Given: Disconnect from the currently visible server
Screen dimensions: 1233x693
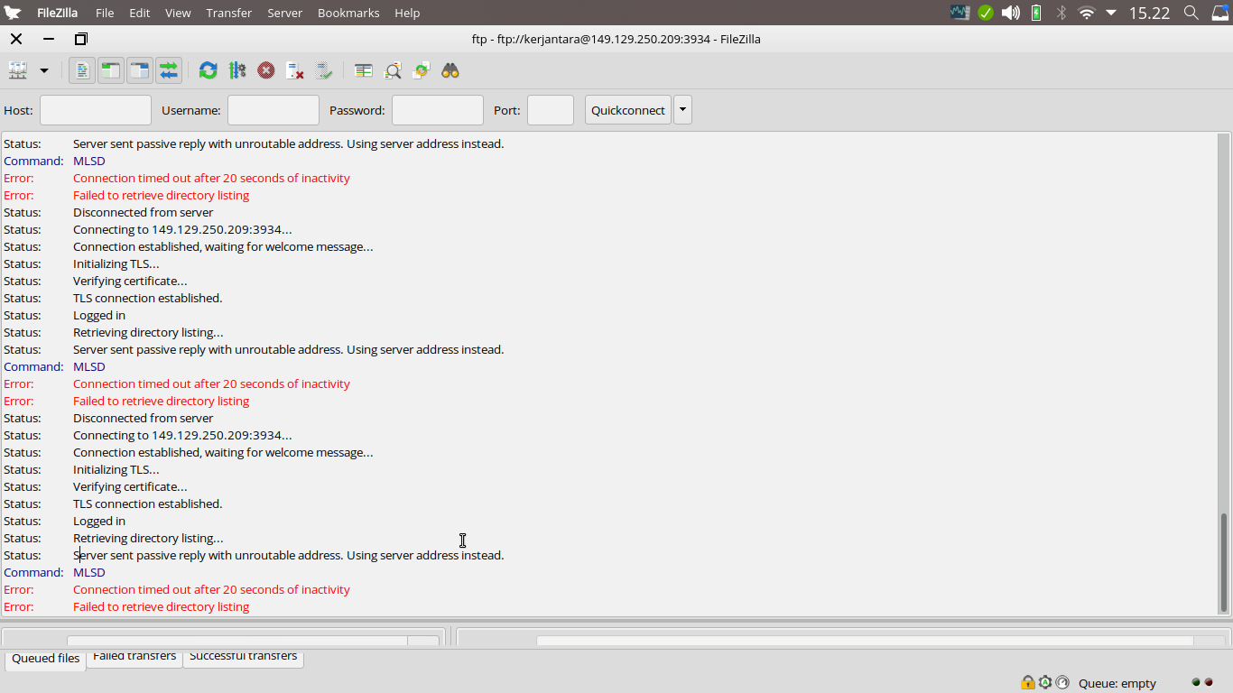Looking at the screenshot, I should point(295,70).
